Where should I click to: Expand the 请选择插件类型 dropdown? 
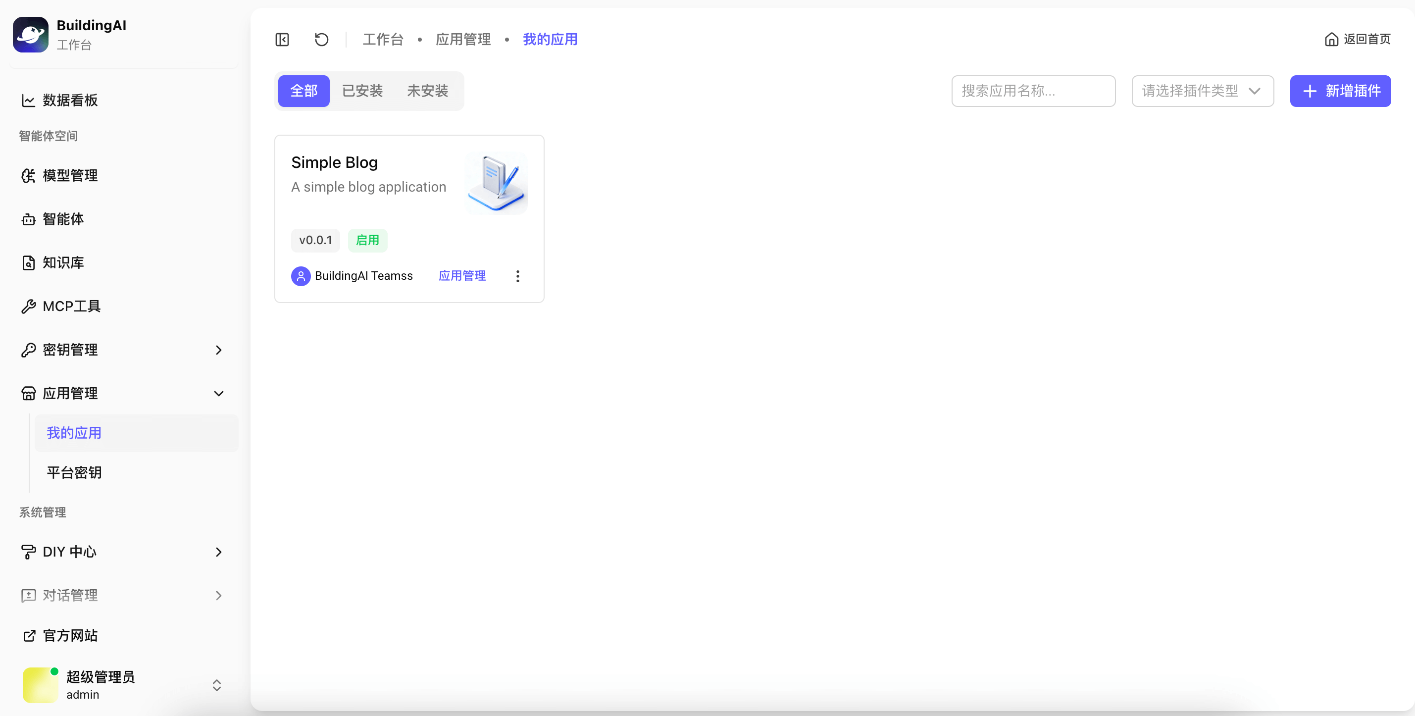[x=1202, y=91]
